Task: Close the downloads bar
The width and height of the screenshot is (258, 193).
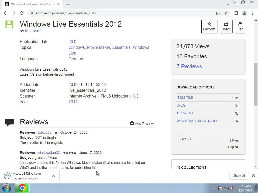Action: (253, 176)
